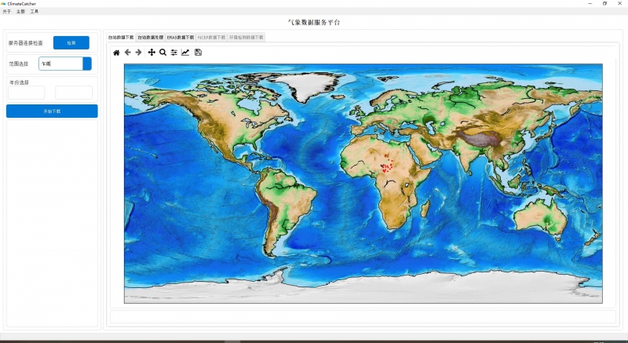Switch to the ERA5数据下载 tab
The image size is (628, 343).
pyautogui.click(x=180, y=37)
